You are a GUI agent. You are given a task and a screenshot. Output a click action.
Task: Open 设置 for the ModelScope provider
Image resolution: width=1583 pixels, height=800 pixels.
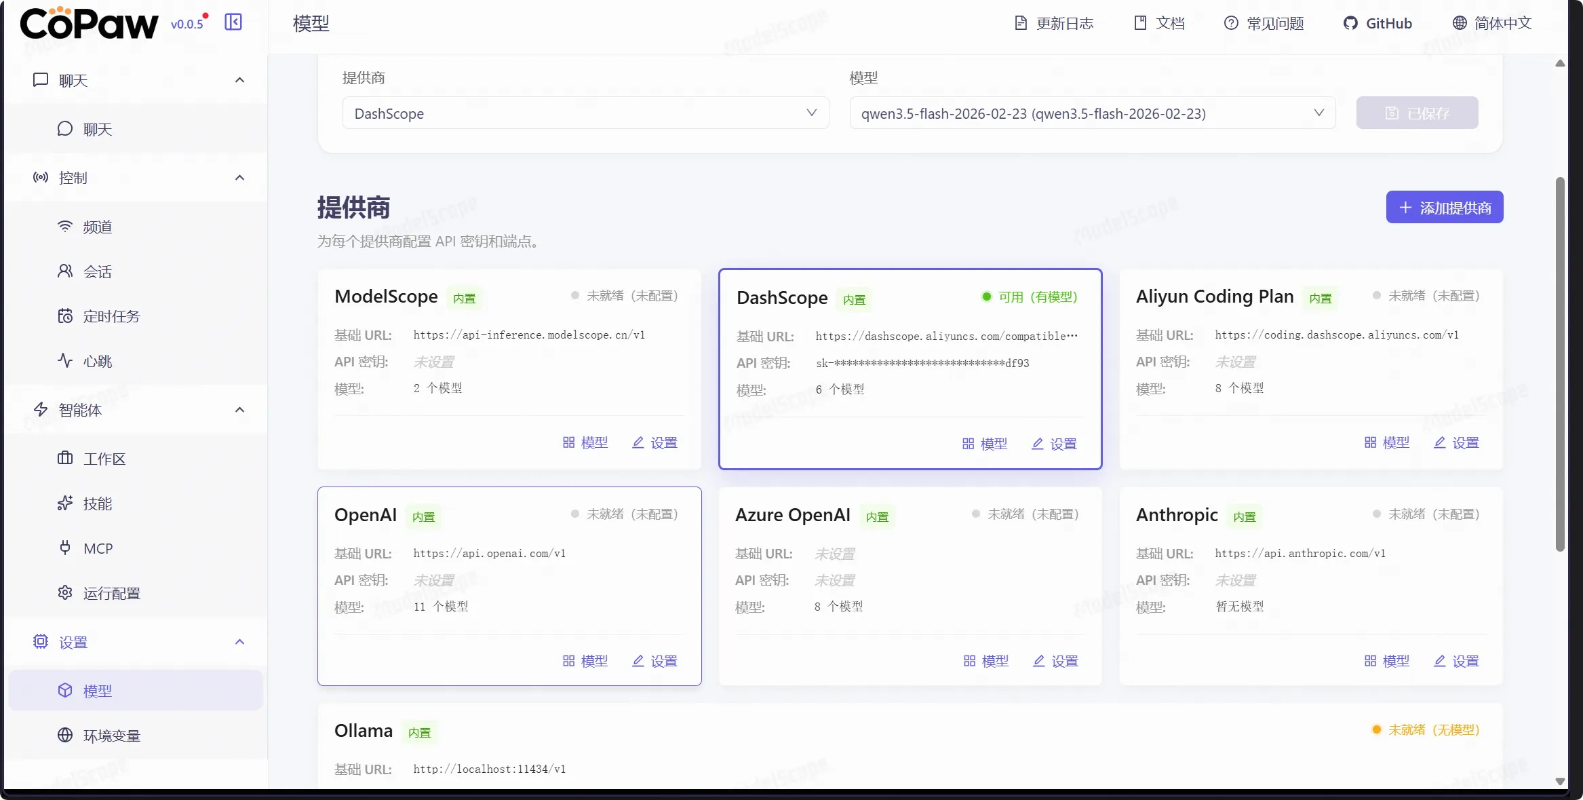(x=654, y=442)
